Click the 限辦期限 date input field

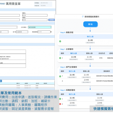click(44, 32)
